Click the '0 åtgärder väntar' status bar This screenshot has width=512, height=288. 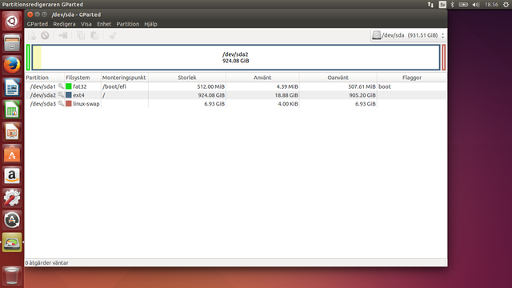(x=236, y=262)
